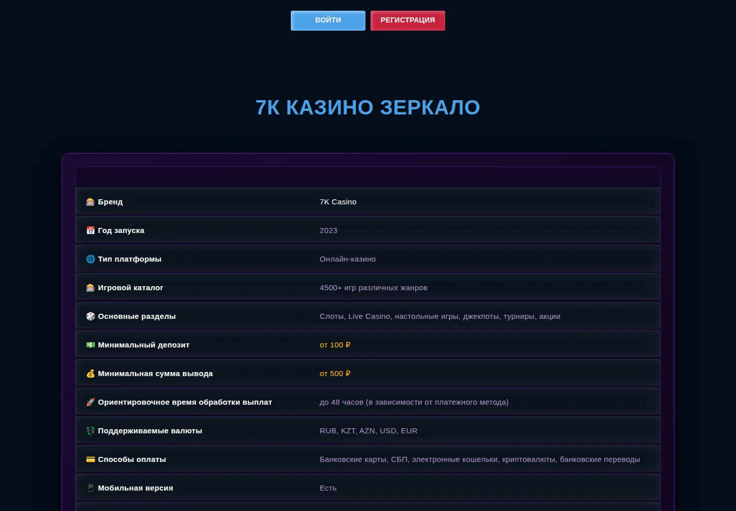Select the Мобильная версия label

pos(135,488)
